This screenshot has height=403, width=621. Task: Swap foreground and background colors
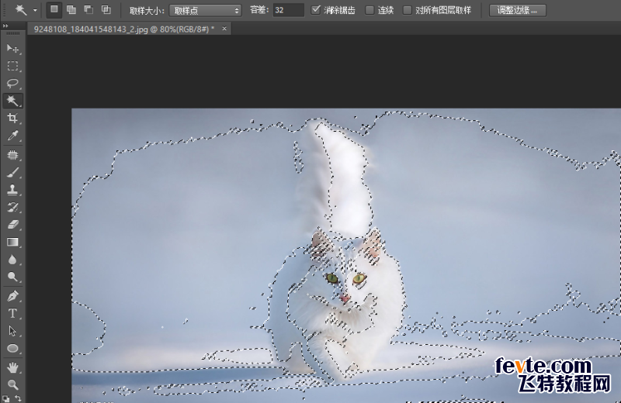tap(18, 398)
